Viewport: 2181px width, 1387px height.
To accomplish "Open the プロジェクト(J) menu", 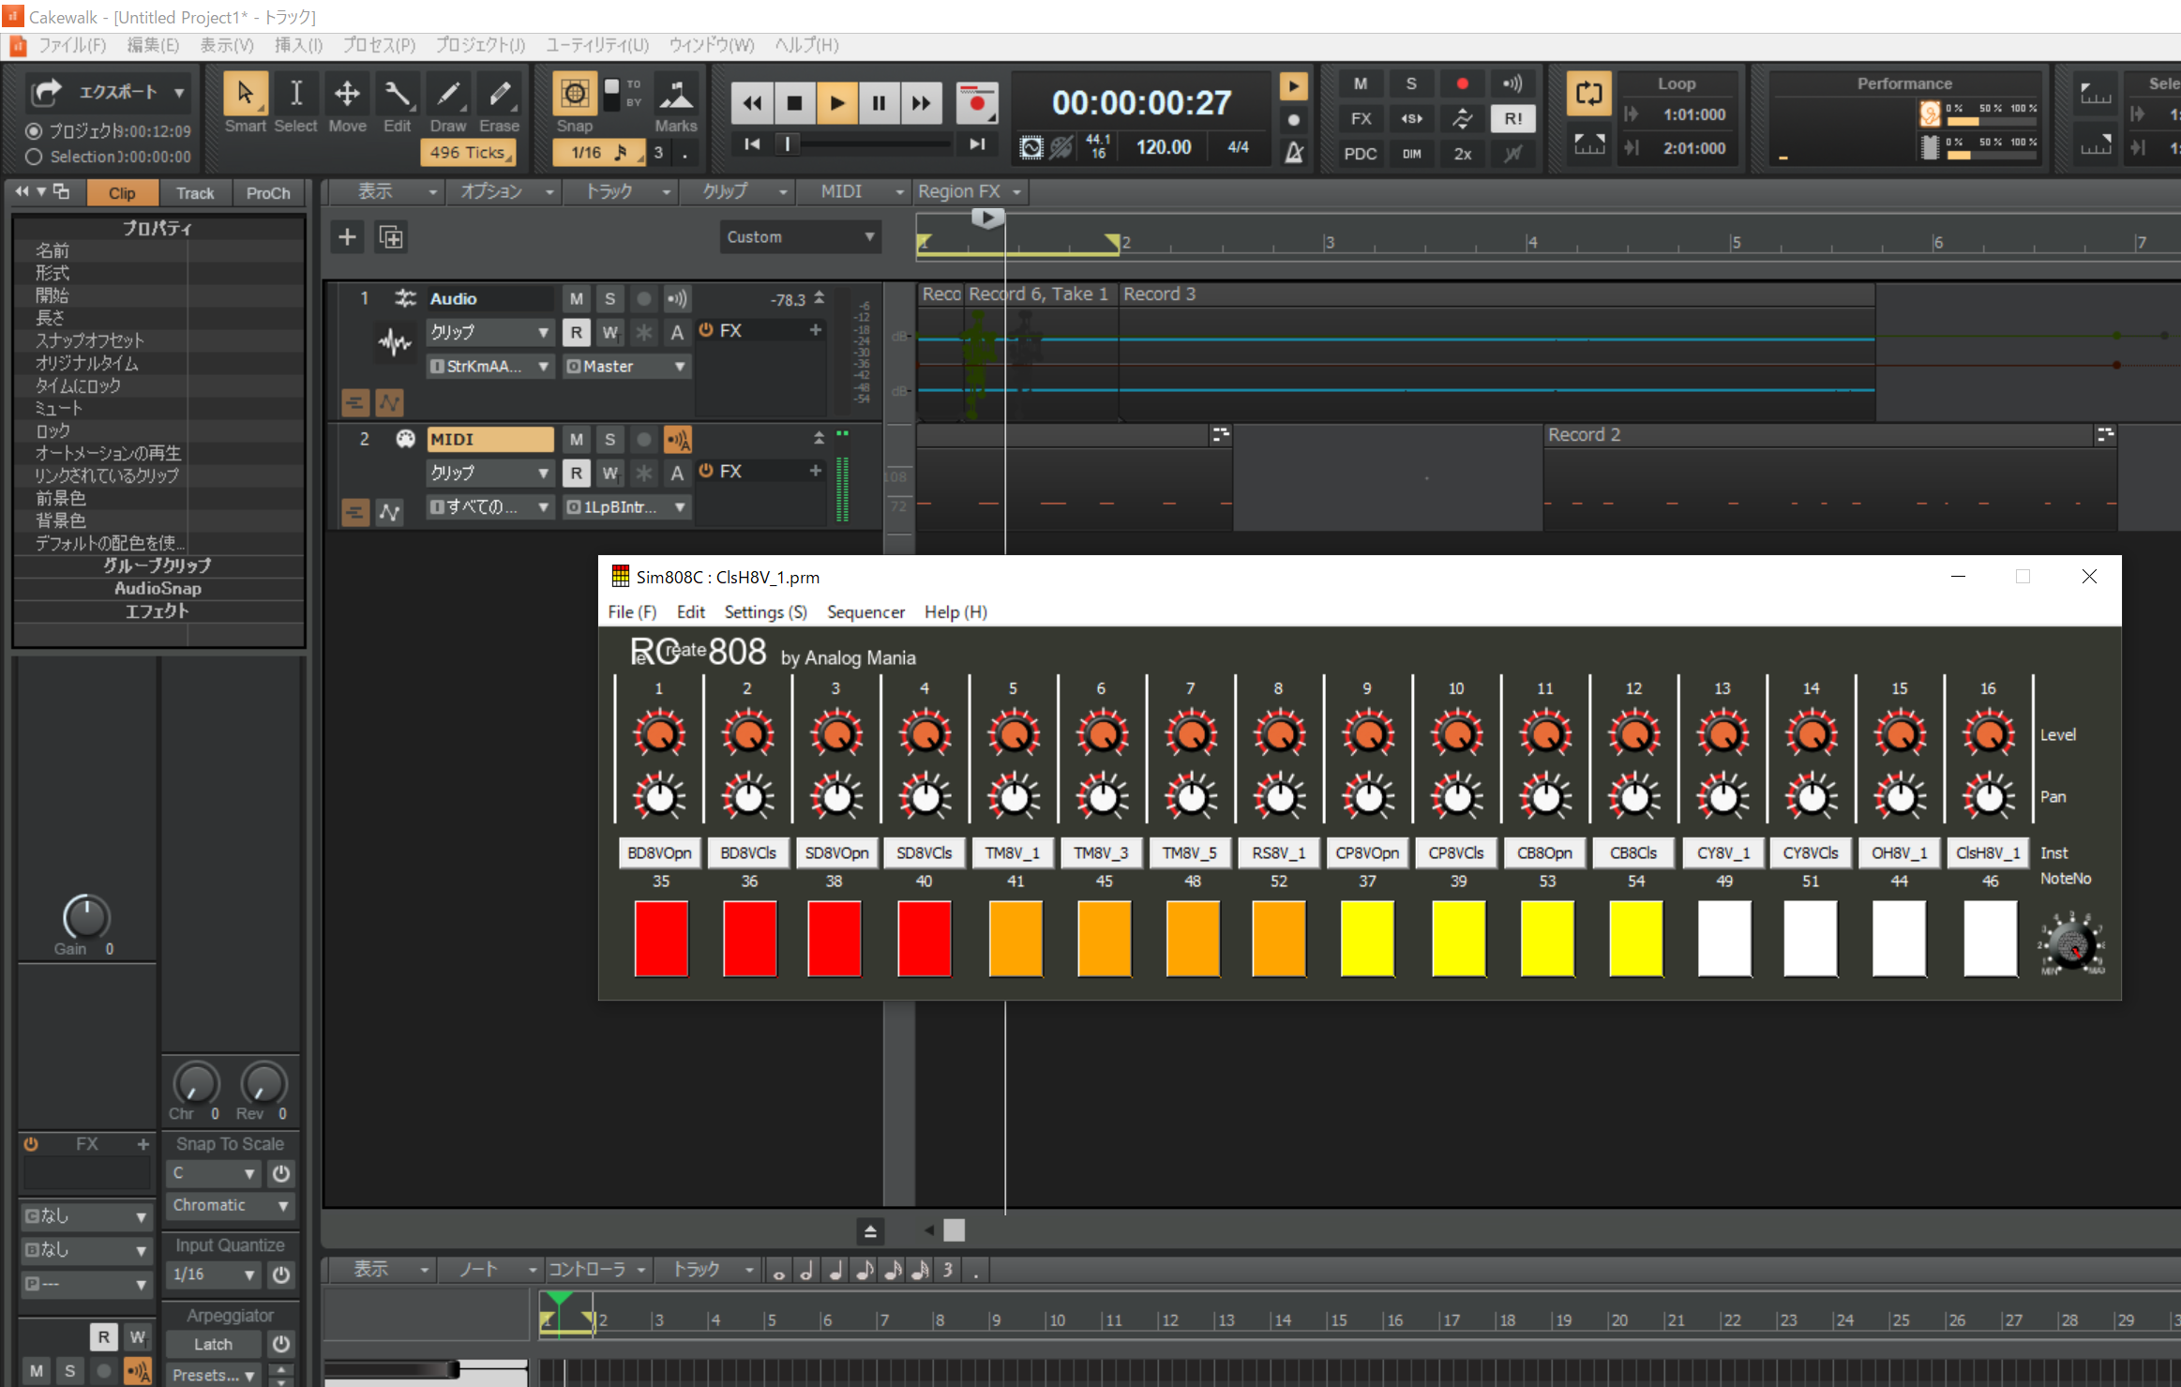I will coord(479,45).
